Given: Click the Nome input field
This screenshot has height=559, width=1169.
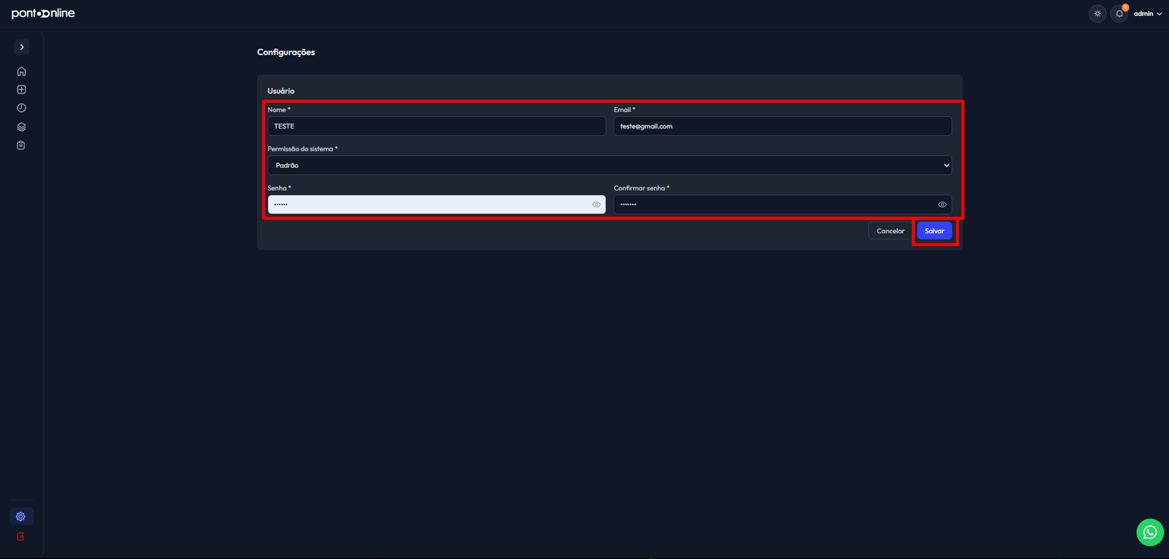Looking at the screenshot, I should [x=436, y=126].
